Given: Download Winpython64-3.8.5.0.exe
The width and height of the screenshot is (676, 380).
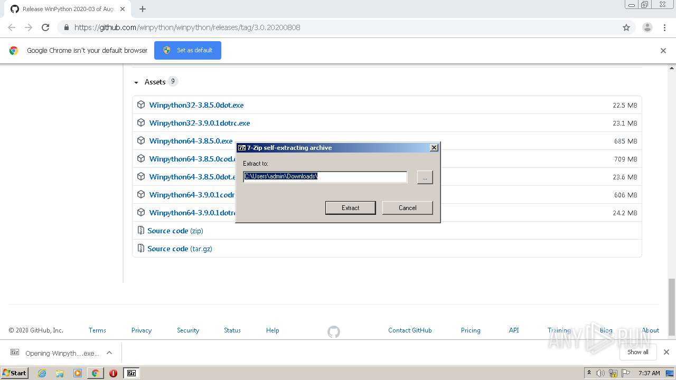Looking at the screenshot, I should pyautogui.click(x=191, y=141).
